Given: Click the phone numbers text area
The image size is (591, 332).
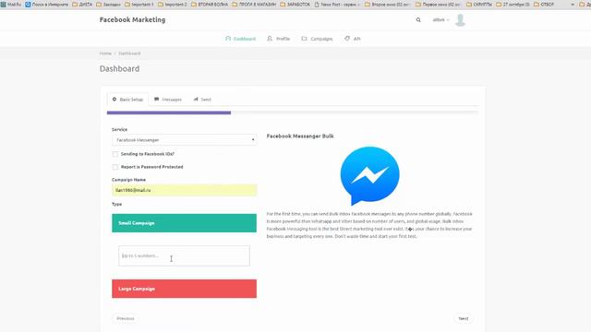Looking at the screenshot, I should pyautogui.click(x=184, y=256).
